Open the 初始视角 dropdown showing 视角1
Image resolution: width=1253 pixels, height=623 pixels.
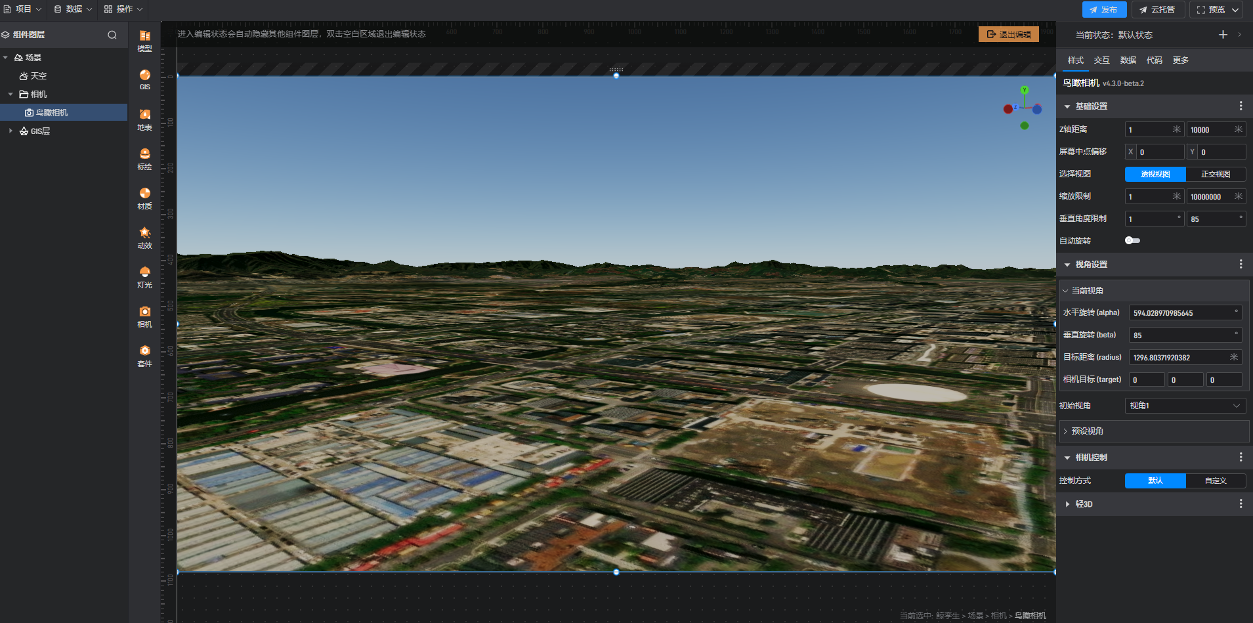pyautogui.click(x=1185, y=406)
